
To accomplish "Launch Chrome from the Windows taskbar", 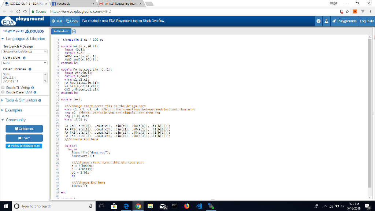I will point(138,206).
